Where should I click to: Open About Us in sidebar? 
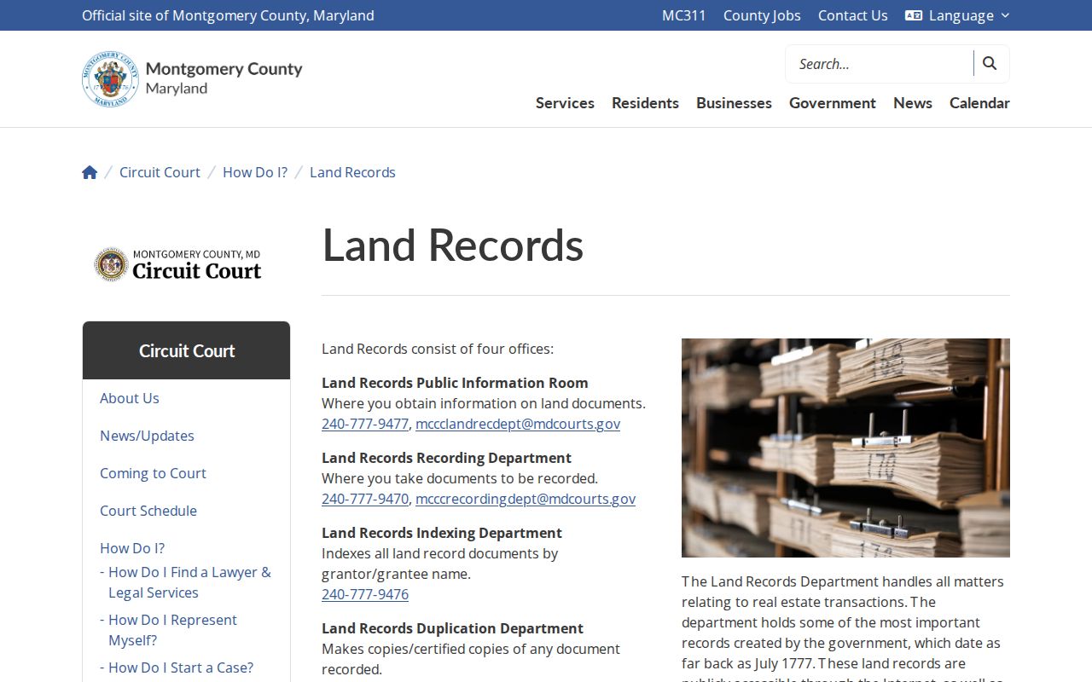tap(130, 398)
